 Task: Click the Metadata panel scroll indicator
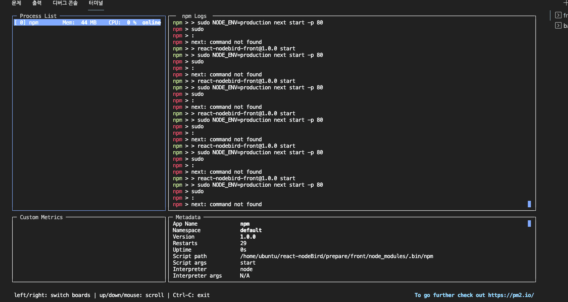529,224
